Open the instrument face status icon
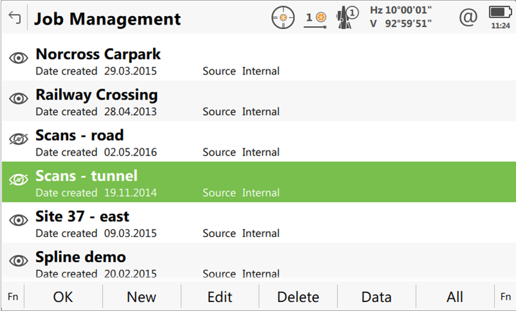This screenshot has width=516, height=311. [x=348, y=17]
